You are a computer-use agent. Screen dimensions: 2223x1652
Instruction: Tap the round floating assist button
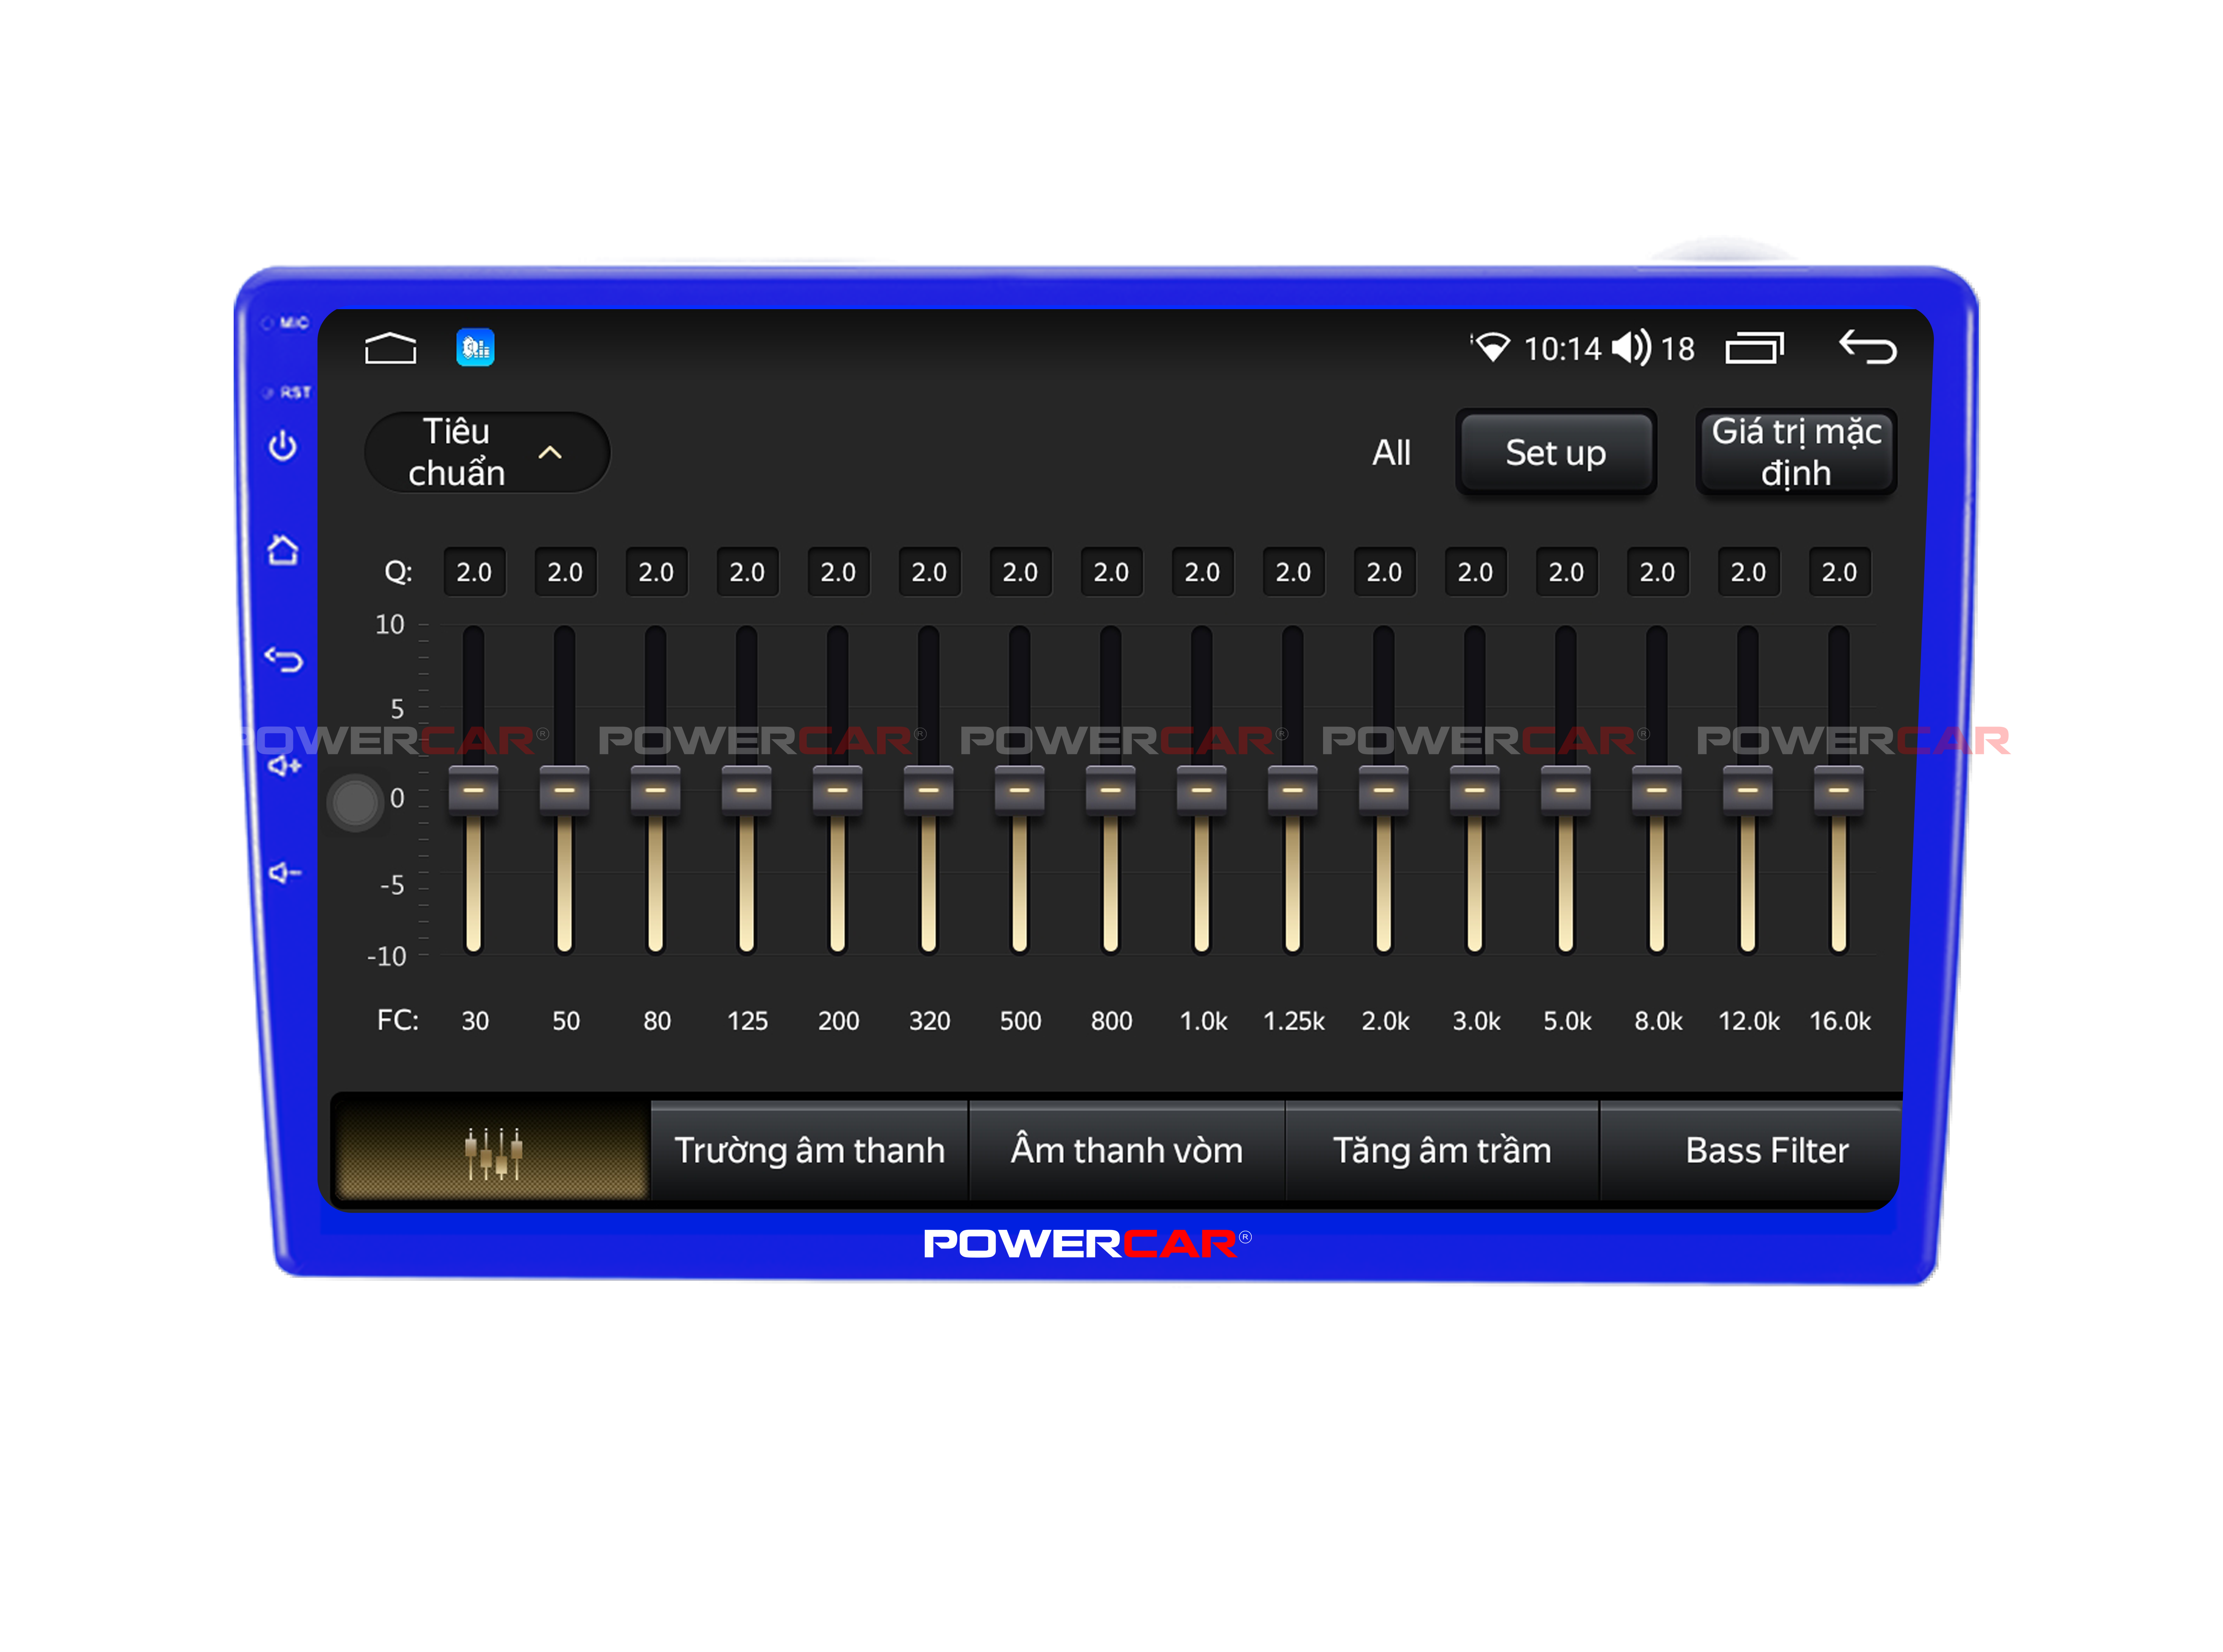pyautogui.click(x=355, y=802)
